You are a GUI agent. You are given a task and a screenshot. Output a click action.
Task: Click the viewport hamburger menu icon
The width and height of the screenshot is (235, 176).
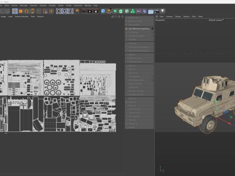[x=157, y=17]
